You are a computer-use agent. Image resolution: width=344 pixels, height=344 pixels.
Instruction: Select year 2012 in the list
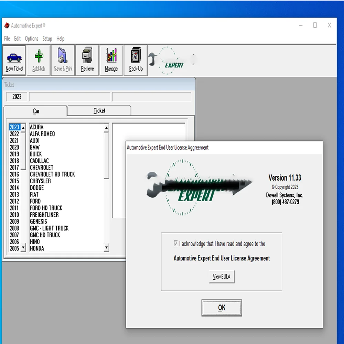click(14, 201)
